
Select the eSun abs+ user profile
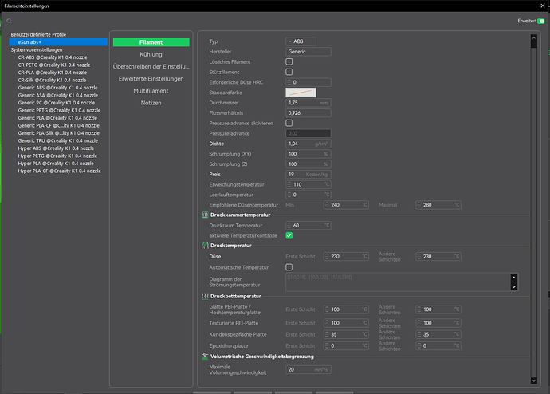[58, 42]
